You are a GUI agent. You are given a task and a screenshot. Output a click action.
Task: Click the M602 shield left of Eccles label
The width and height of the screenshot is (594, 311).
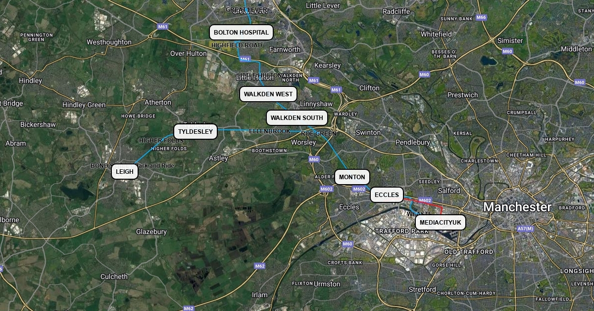327,189
